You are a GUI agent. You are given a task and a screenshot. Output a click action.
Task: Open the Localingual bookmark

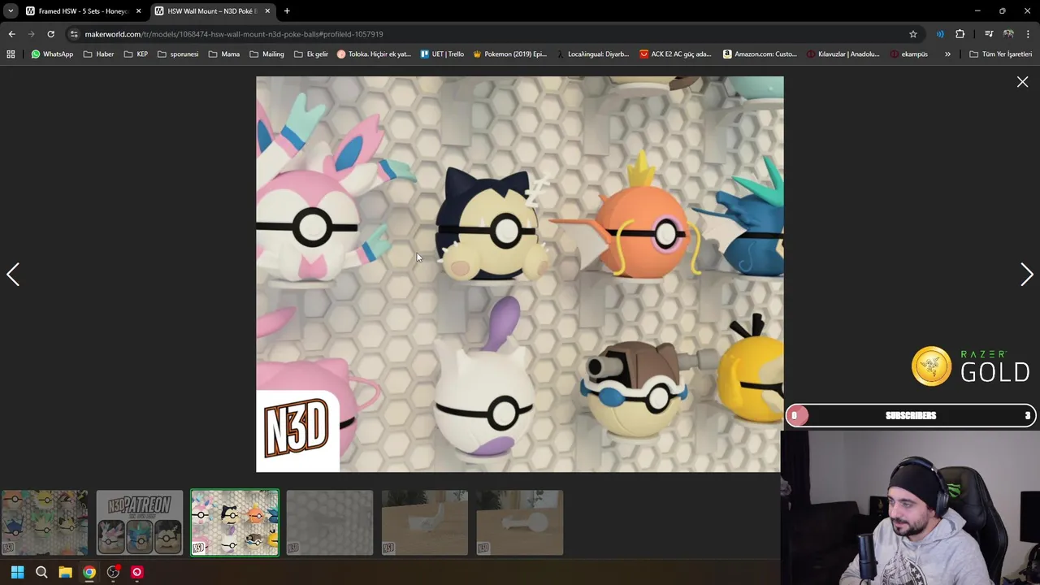pos(593,54)
